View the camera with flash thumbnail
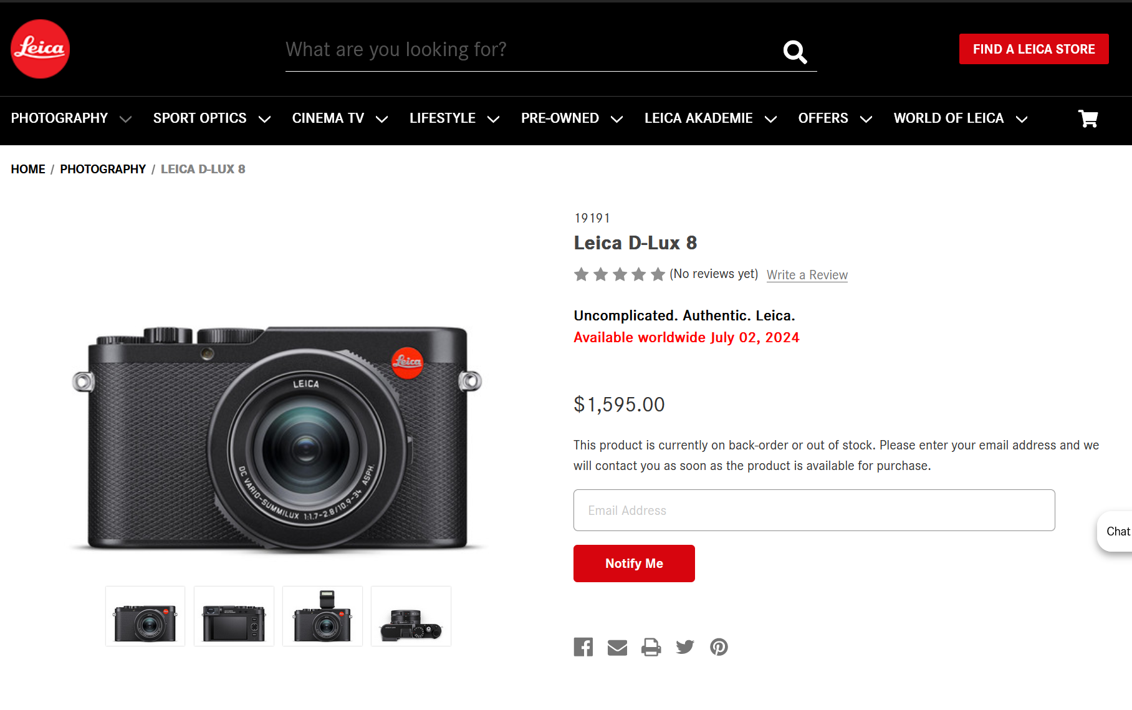Image resolution: width=1132 pixels, height=710 pixels. coord(322,616)
